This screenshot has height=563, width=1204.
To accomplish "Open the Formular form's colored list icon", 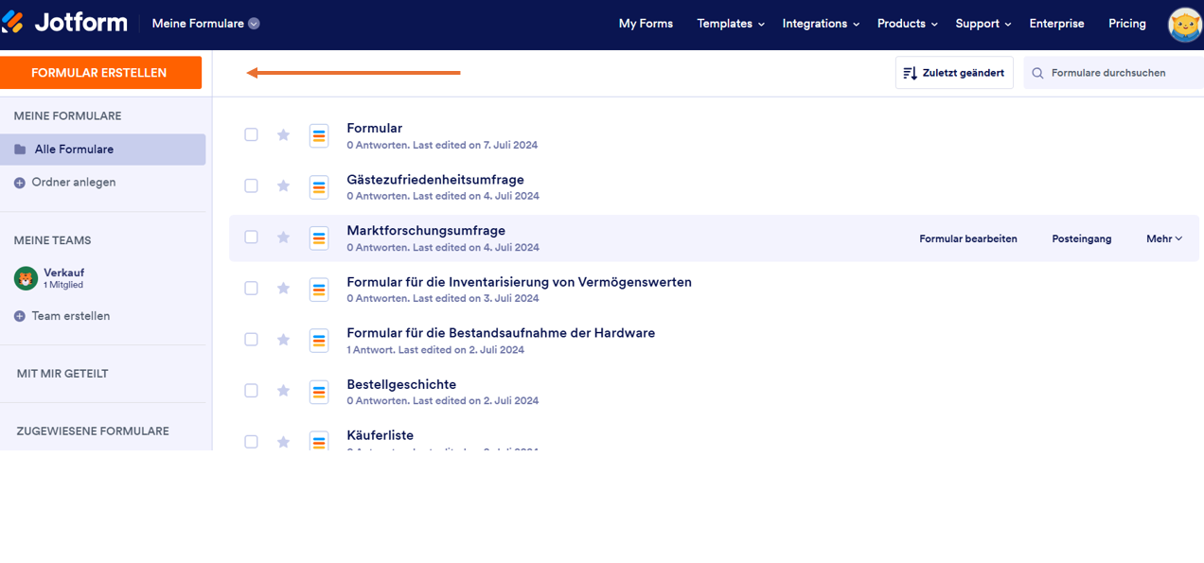I will coord(319,134).
